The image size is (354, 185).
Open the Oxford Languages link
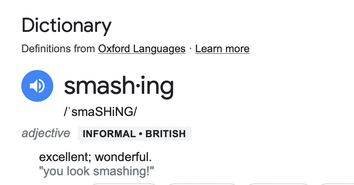142,49
